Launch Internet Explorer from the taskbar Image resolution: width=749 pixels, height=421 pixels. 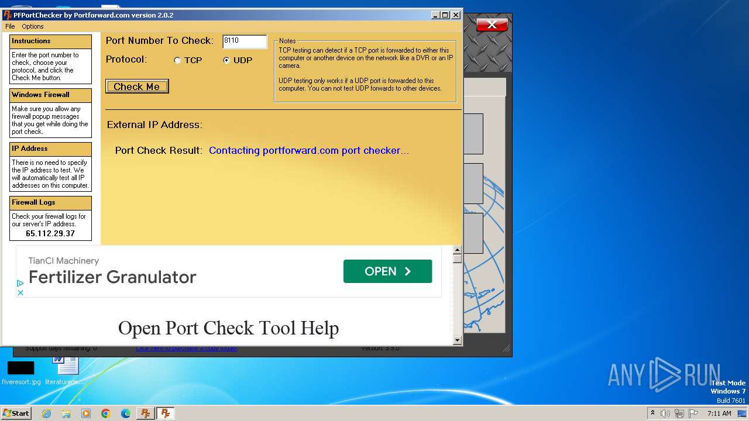pyautogui.click(x=46, y=413)
